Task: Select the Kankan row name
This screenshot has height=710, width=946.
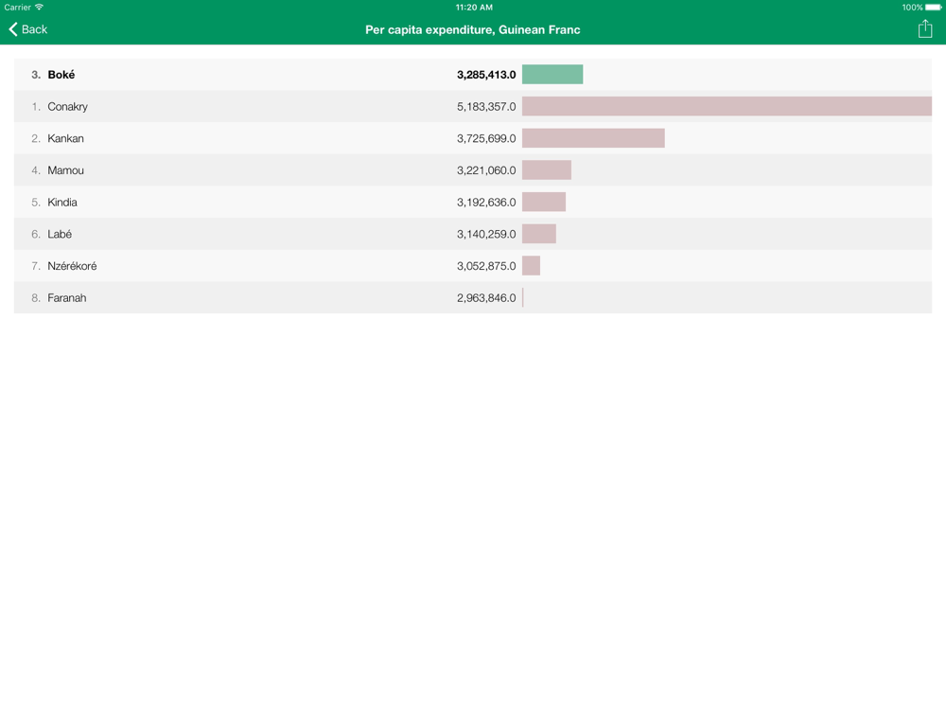Action: click(x=66, y=138)
